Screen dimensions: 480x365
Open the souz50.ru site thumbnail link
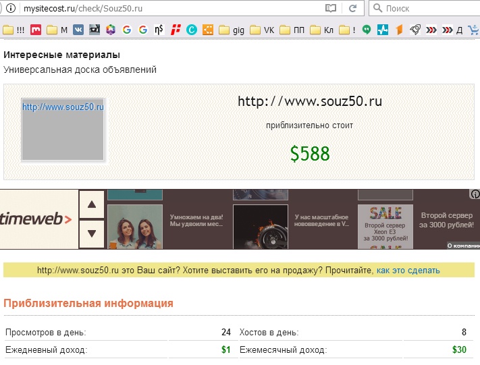pyautogui.click(x=63, y=129)
